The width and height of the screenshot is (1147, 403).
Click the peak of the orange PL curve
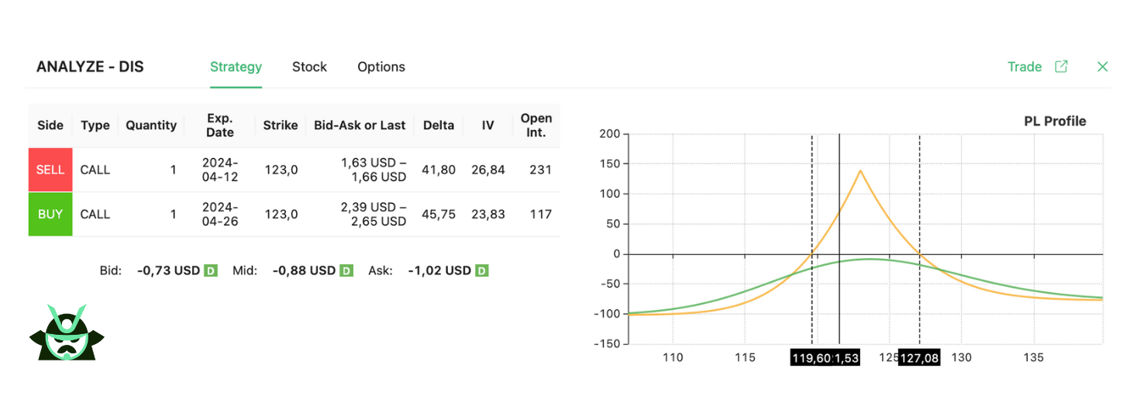coord(861,170)
